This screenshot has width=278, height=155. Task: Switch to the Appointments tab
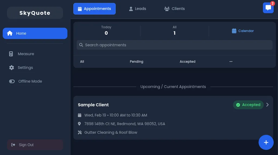coord(94,9)
